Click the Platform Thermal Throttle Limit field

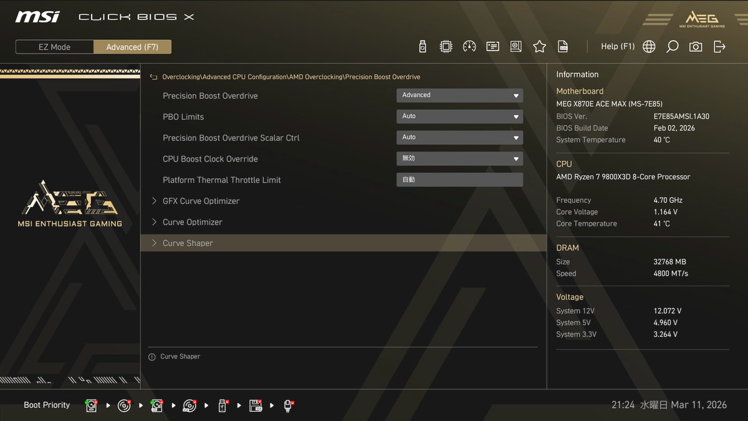coord(459,180)
